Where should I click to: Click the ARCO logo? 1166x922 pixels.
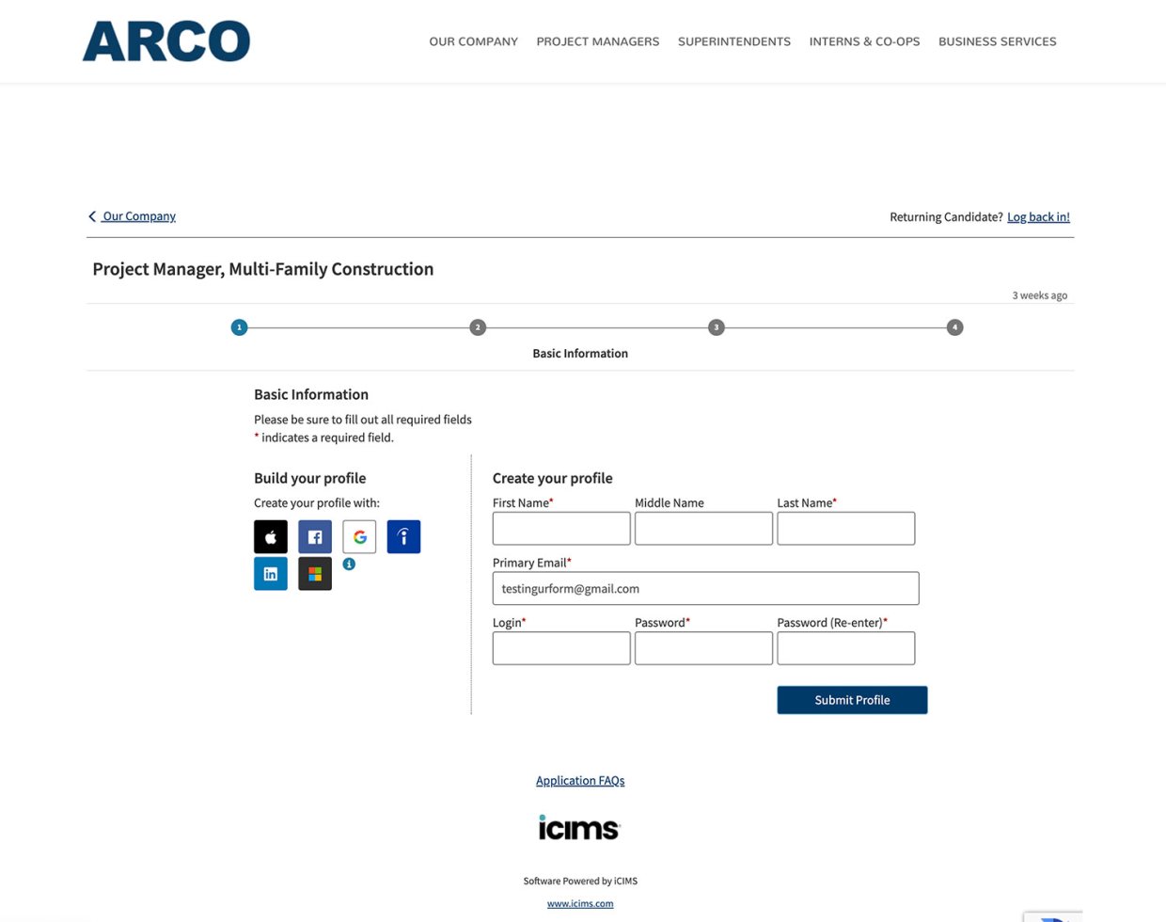(x=166, y=41)
